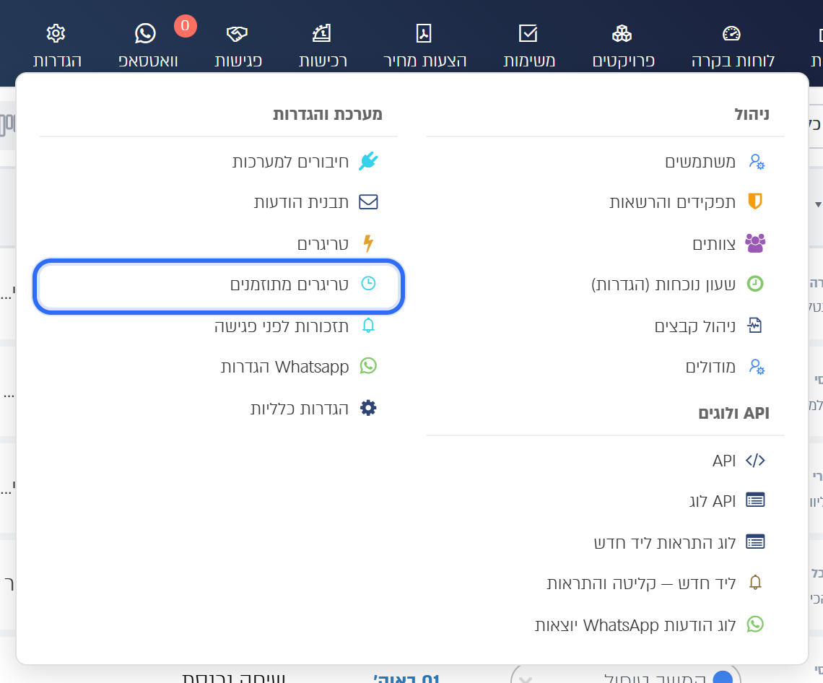The width and height of the screenshot is (823, 683).
Task: Click the user-gear icon beside מודולים
Action: (756, 367)
